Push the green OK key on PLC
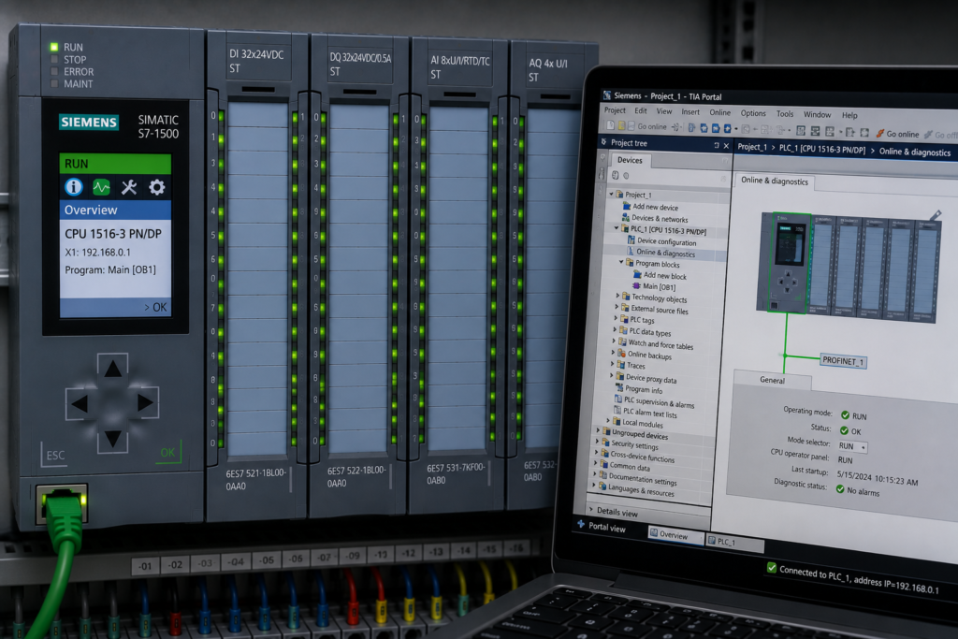This screenshot has width=958, height=639. pos(168,452)
